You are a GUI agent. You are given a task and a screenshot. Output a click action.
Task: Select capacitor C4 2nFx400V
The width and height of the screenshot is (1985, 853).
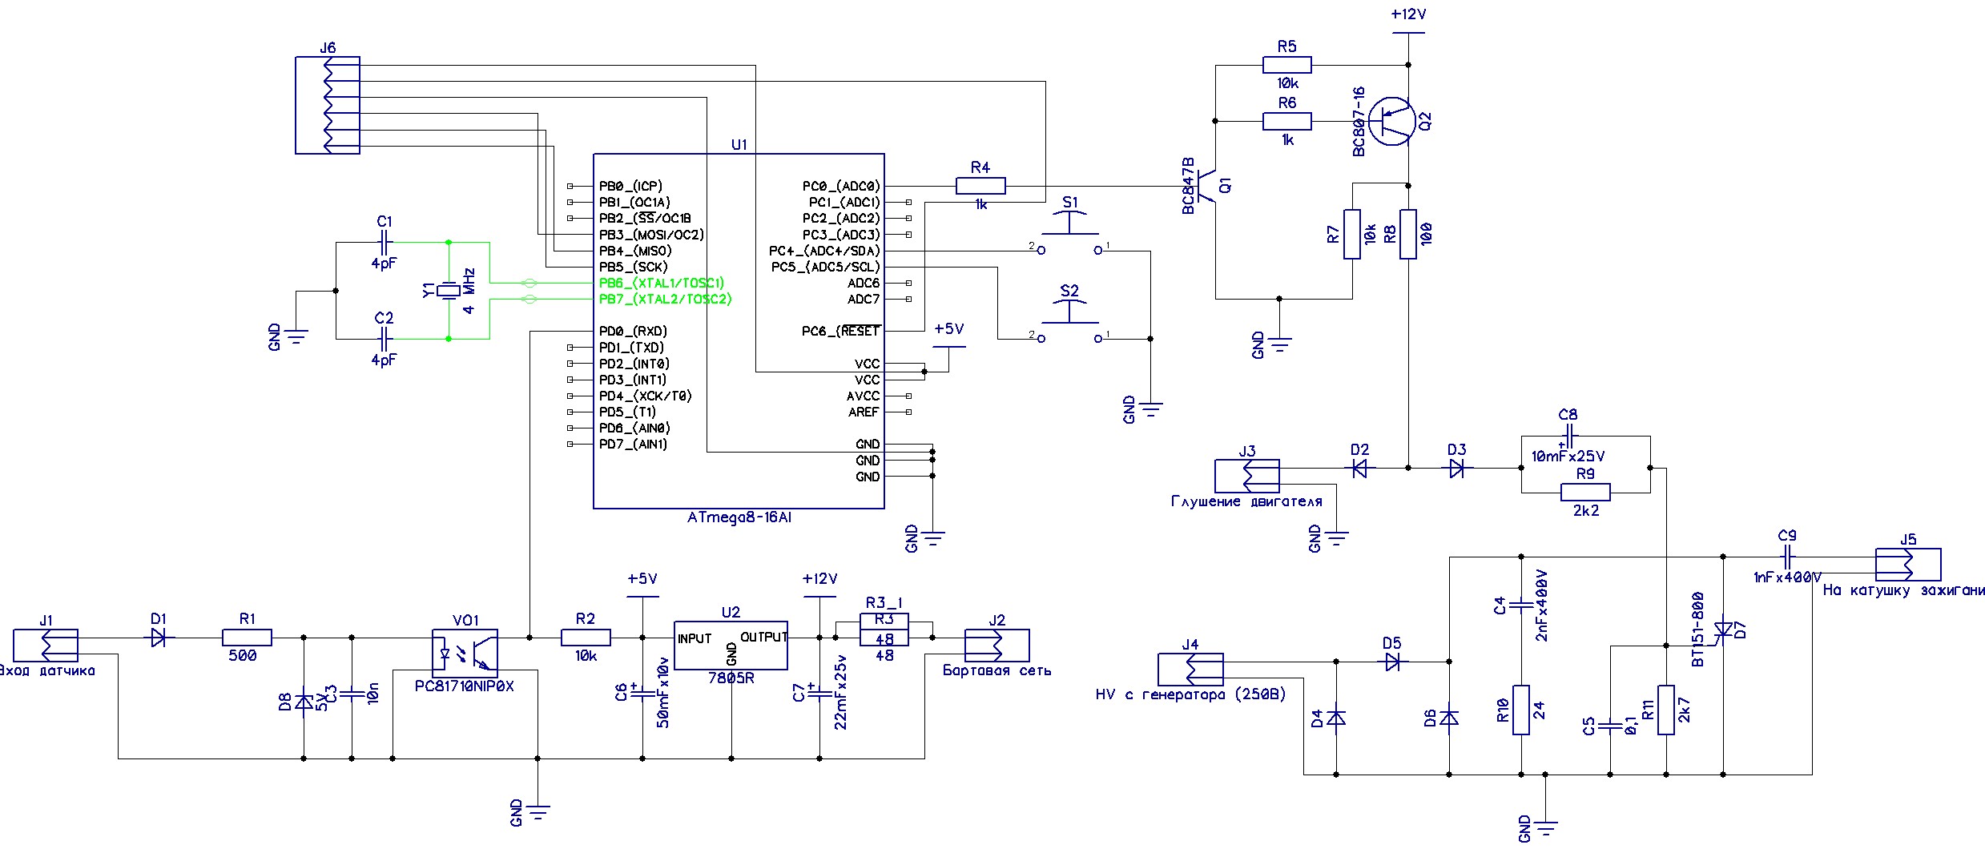[x=1520, y=606]
